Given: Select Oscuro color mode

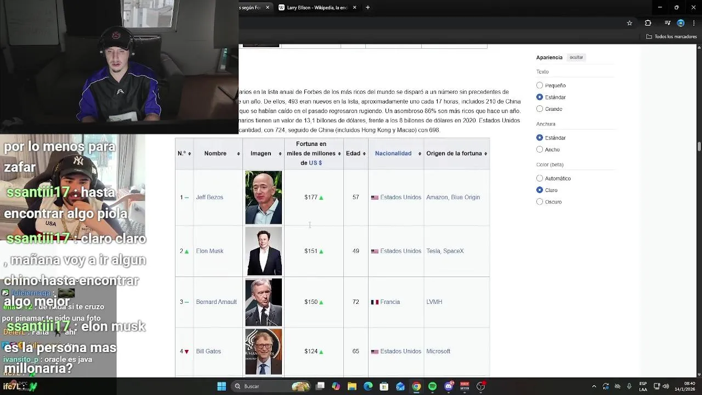Looking at the screenshot, I should coord(540,202).
